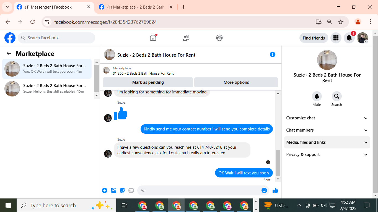Open the account profile picture menu

363,38
